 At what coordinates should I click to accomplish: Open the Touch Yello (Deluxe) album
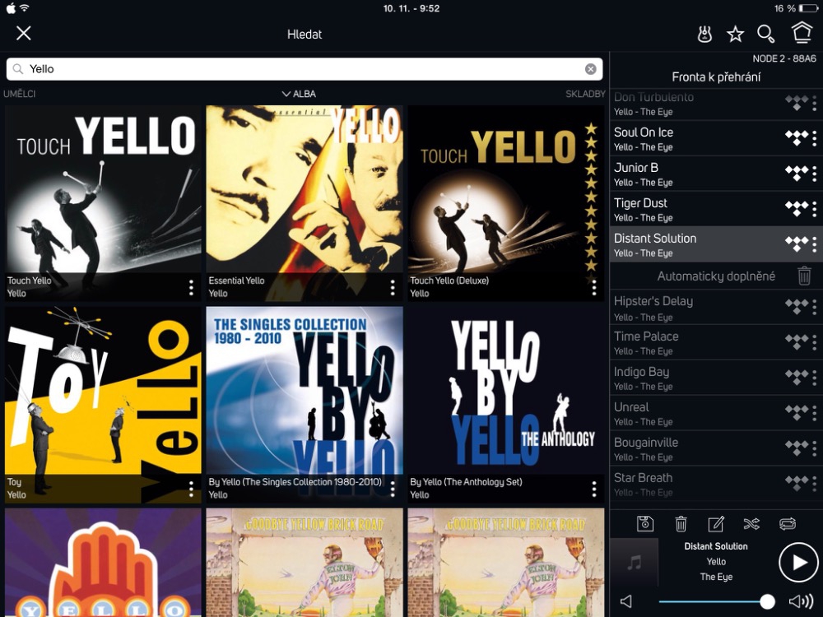(506, 203)
